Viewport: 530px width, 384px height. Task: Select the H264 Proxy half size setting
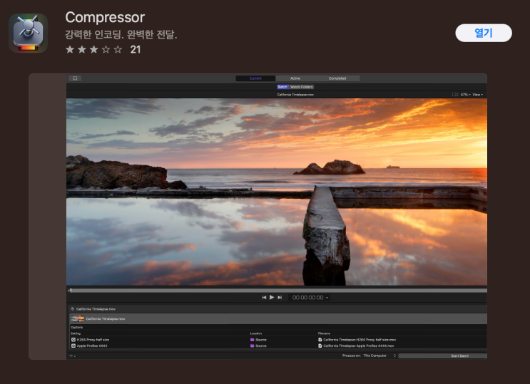coord(93,340)
